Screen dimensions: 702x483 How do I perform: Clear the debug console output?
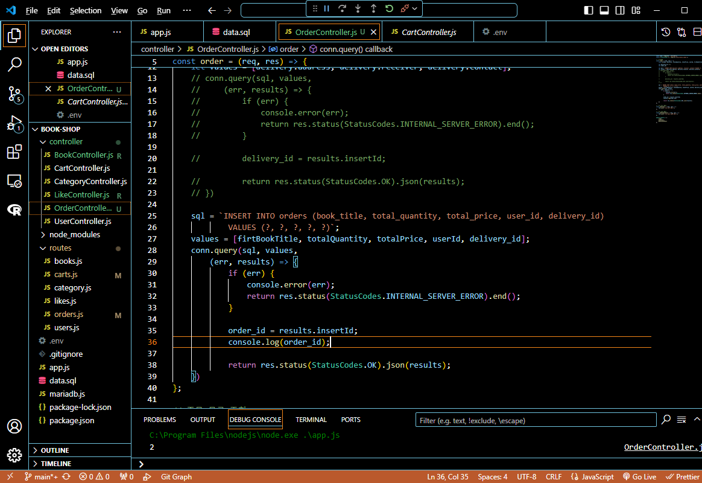point(681,420)
